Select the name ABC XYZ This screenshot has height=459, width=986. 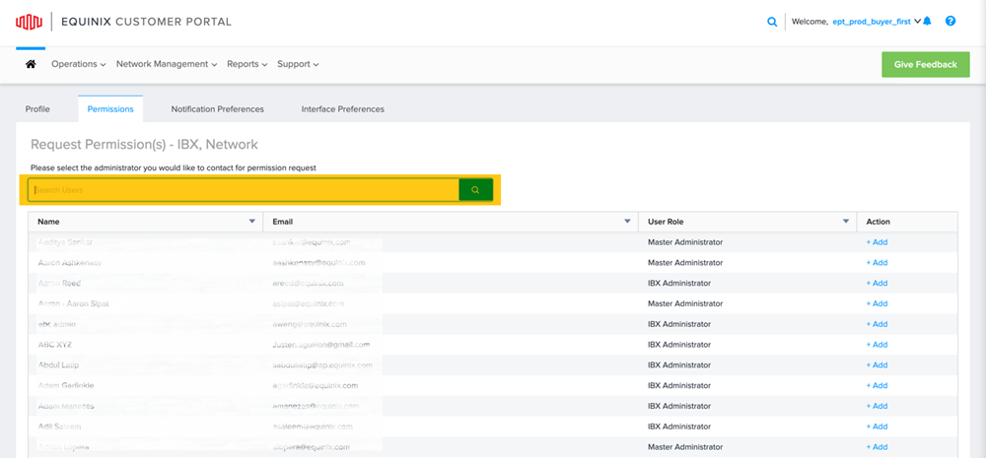pos(54,345)
